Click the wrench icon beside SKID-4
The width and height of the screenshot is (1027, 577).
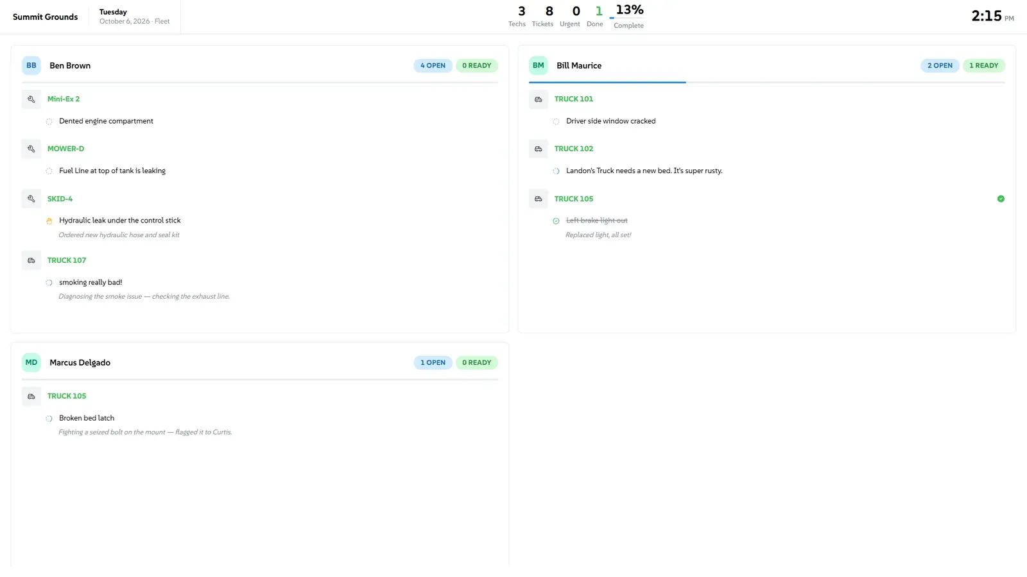[x=31, y=199]
